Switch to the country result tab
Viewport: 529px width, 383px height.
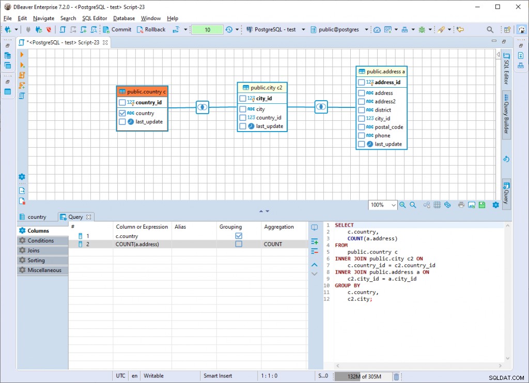coord(33,217)
